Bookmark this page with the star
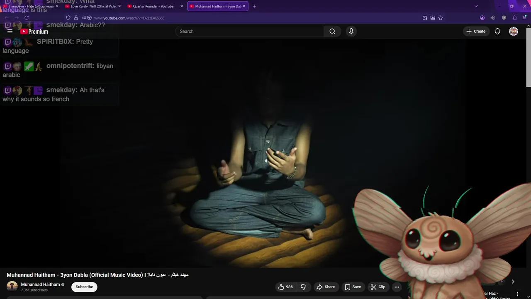 [441, 18]
